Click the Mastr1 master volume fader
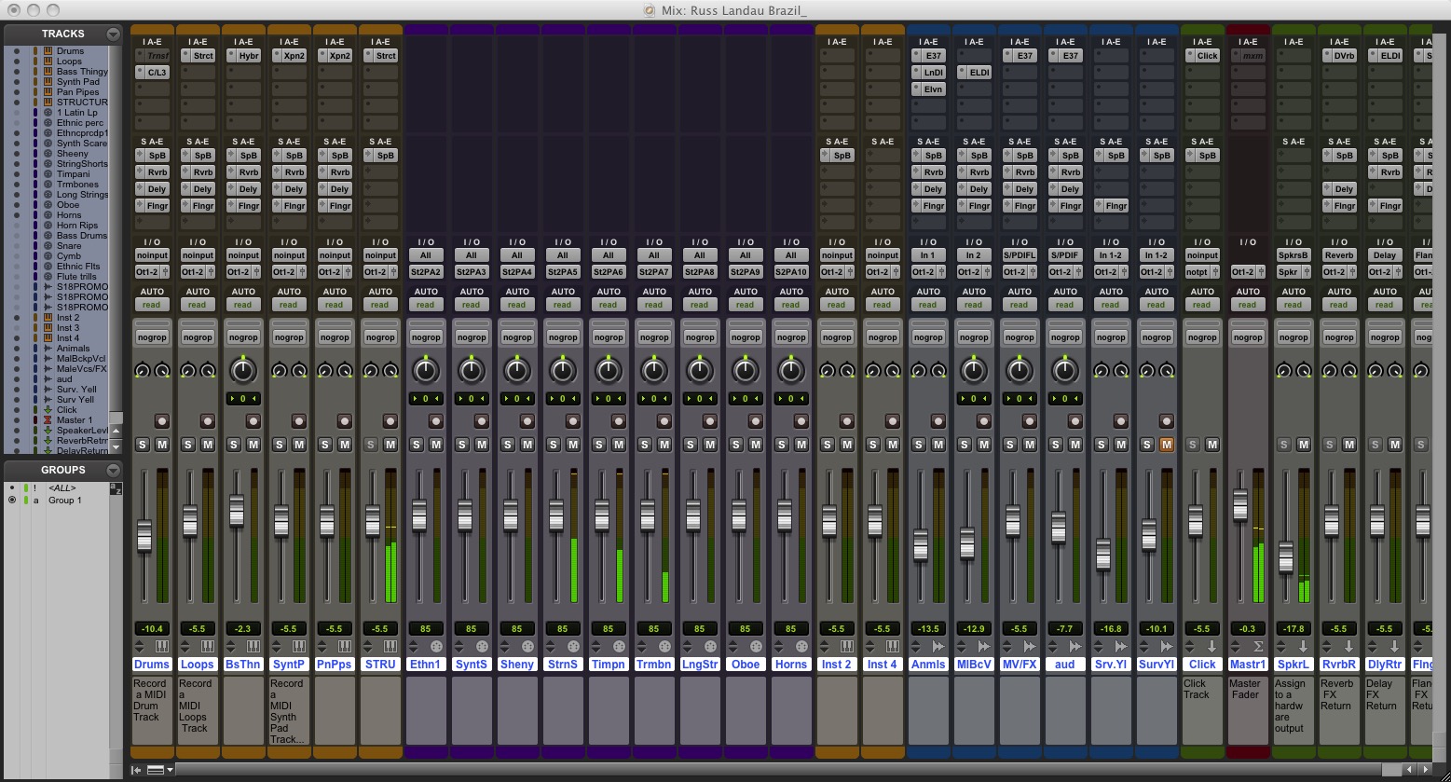The image size is (1451, 782). [x=1240, y=505]
